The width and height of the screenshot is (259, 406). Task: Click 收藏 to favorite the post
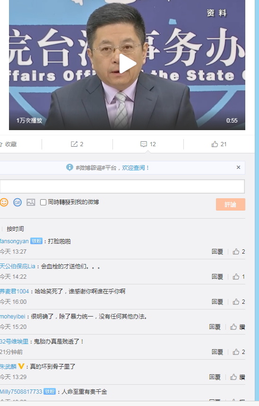pyautogui.click(x=9, y=144)
